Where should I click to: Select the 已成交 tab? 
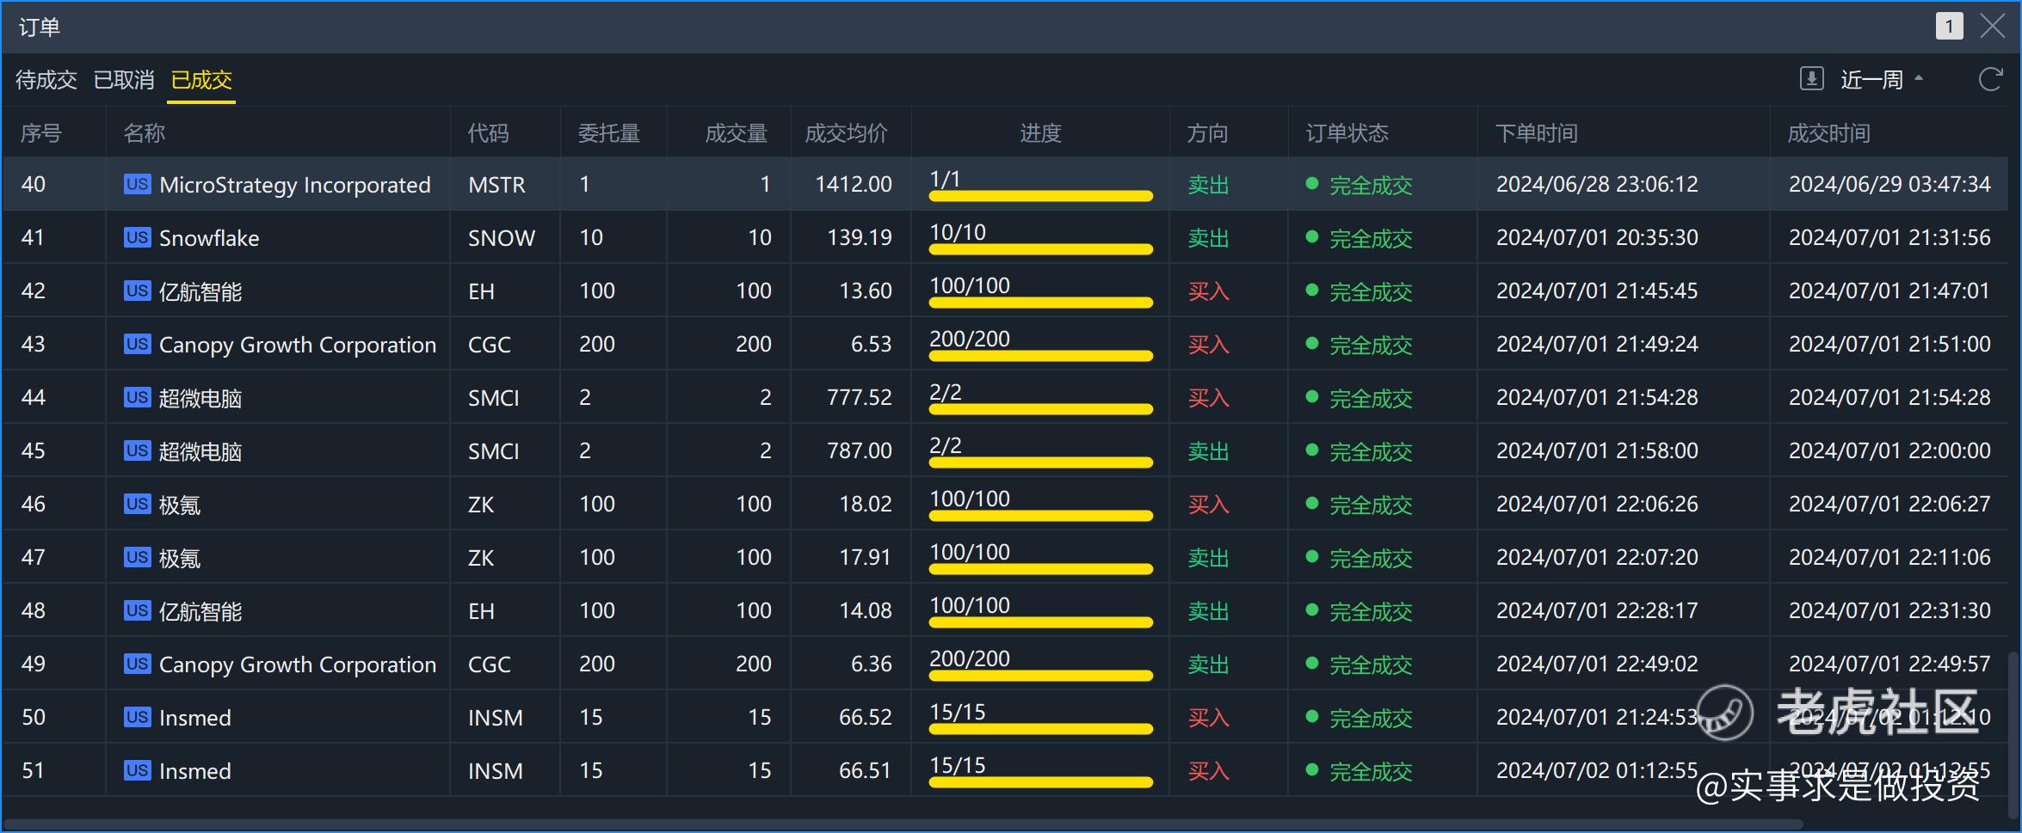pyautogui.click(x=201, y=80)
